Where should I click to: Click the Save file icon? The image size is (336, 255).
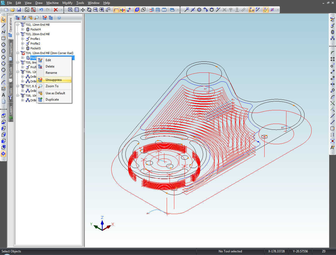(19, 10)
